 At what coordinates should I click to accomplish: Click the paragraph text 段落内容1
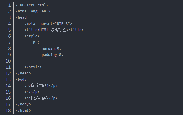pos(40,86)
